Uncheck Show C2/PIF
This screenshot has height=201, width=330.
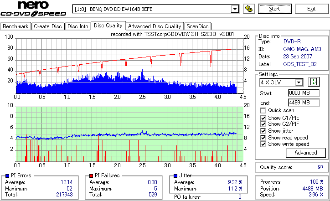click(x=263, y=124)
